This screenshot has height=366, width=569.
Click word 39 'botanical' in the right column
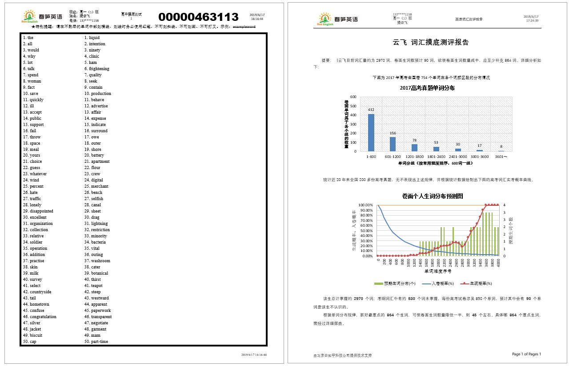[96, 273]
